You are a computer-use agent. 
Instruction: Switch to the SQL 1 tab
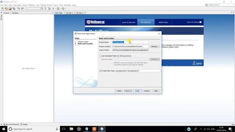click(x=70, y=13)
